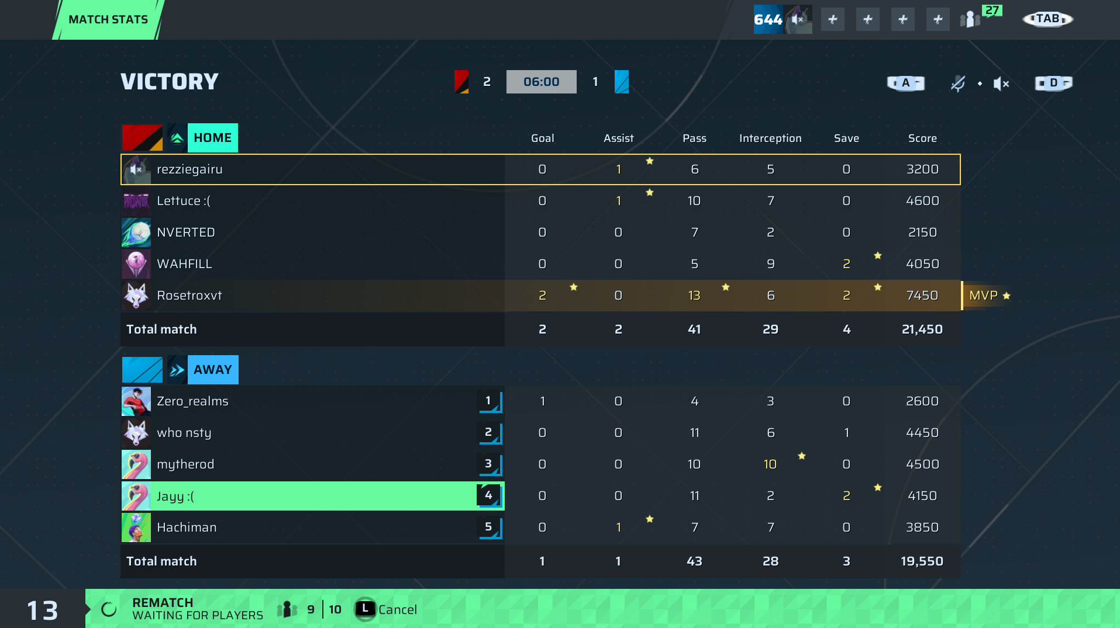The image size is (1120, 628).
Task: Click the first plus party slot
Action: tap(833, 20)
